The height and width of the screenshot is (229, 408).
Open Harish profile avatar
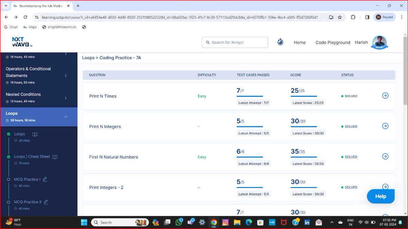coord(379,43)
